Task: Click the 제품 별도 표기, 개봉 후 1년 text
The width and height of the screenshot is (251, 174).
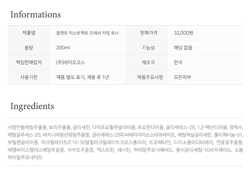Action: (83, 77)
